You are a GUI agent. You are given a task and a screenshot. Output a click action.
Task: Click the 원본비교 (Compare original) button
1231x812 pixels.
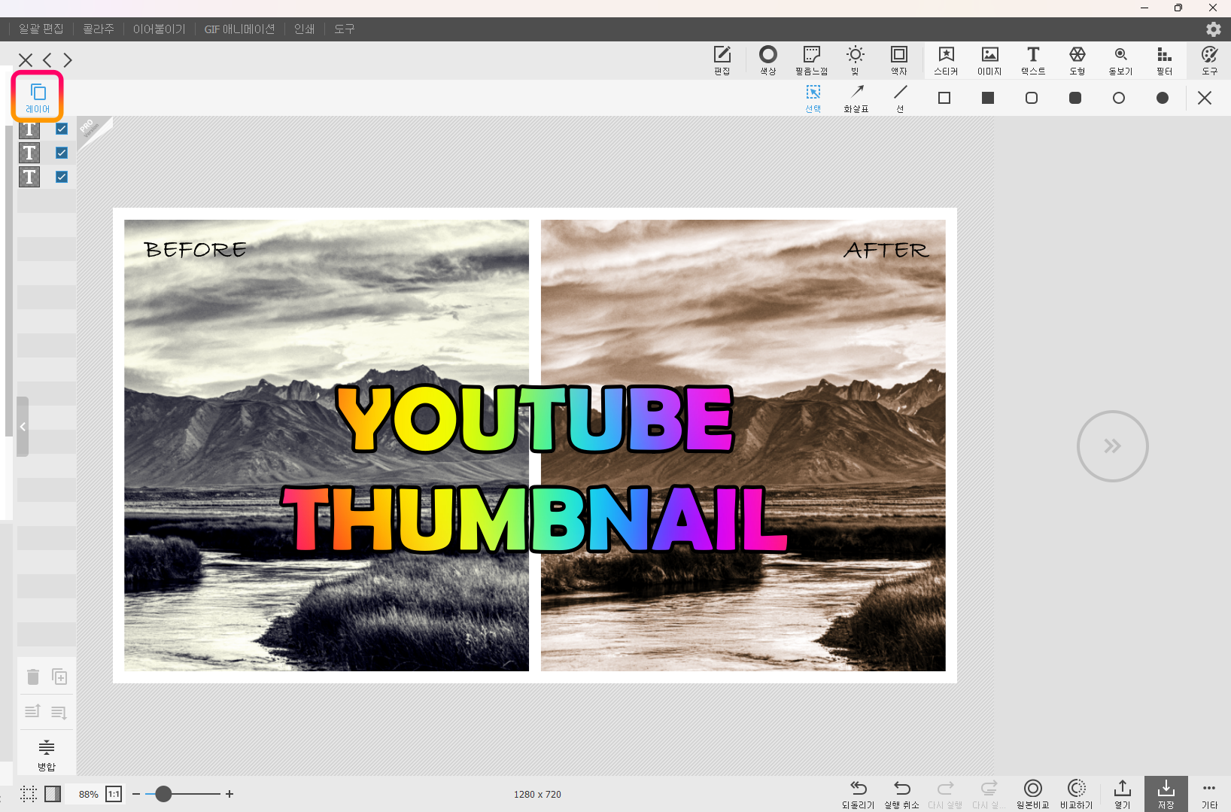click(1032, 794)
